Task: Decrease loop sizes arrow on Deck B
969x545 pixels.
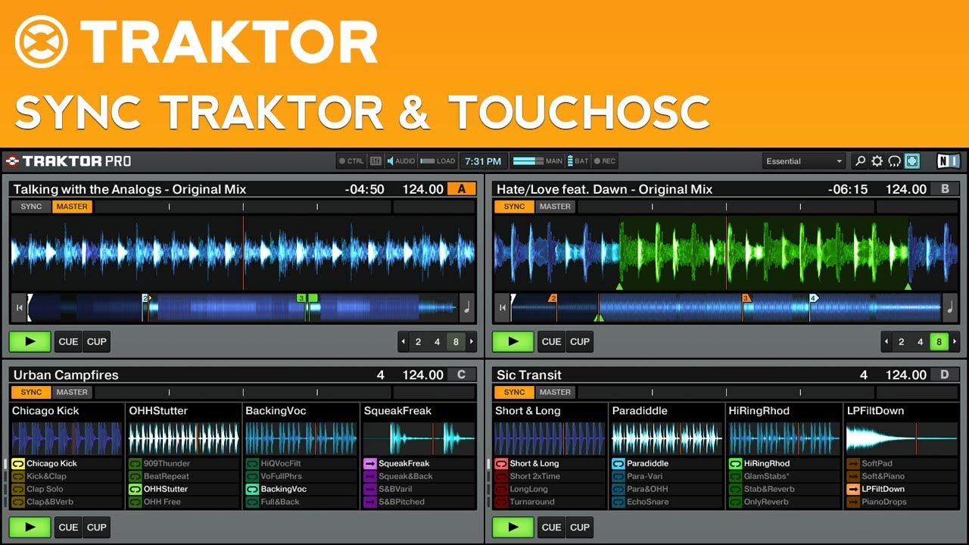Action: tap(886, 342)
